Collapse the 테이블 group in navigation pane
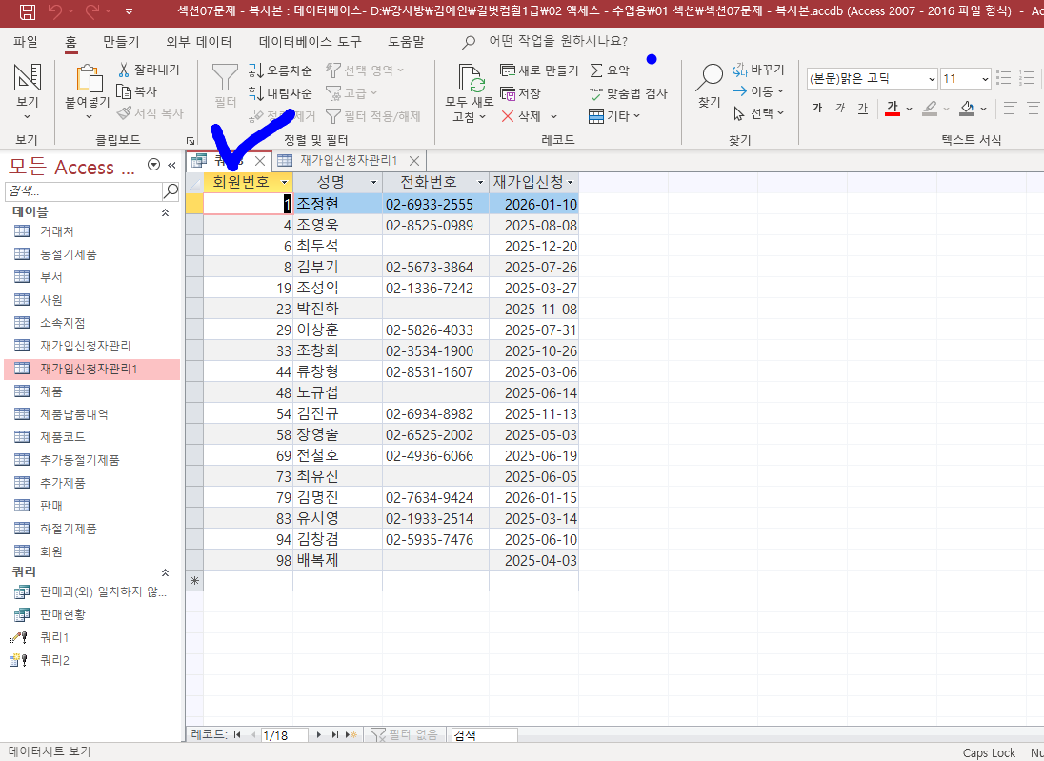 pos(165,211)
